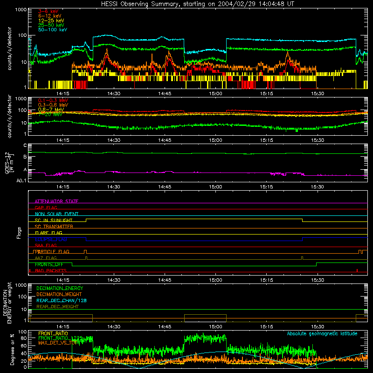Viewport: 373px width, 373px height.
Task: Select the FLARE_FLAG label
Action: point(48,233)
